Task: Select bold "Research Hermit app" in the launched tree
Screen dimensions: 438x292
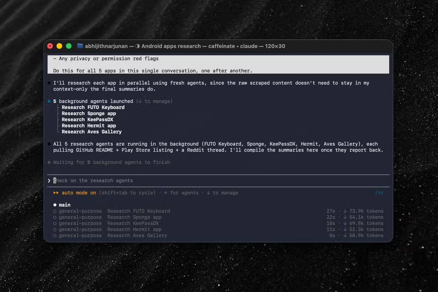Action: point(89,126)
